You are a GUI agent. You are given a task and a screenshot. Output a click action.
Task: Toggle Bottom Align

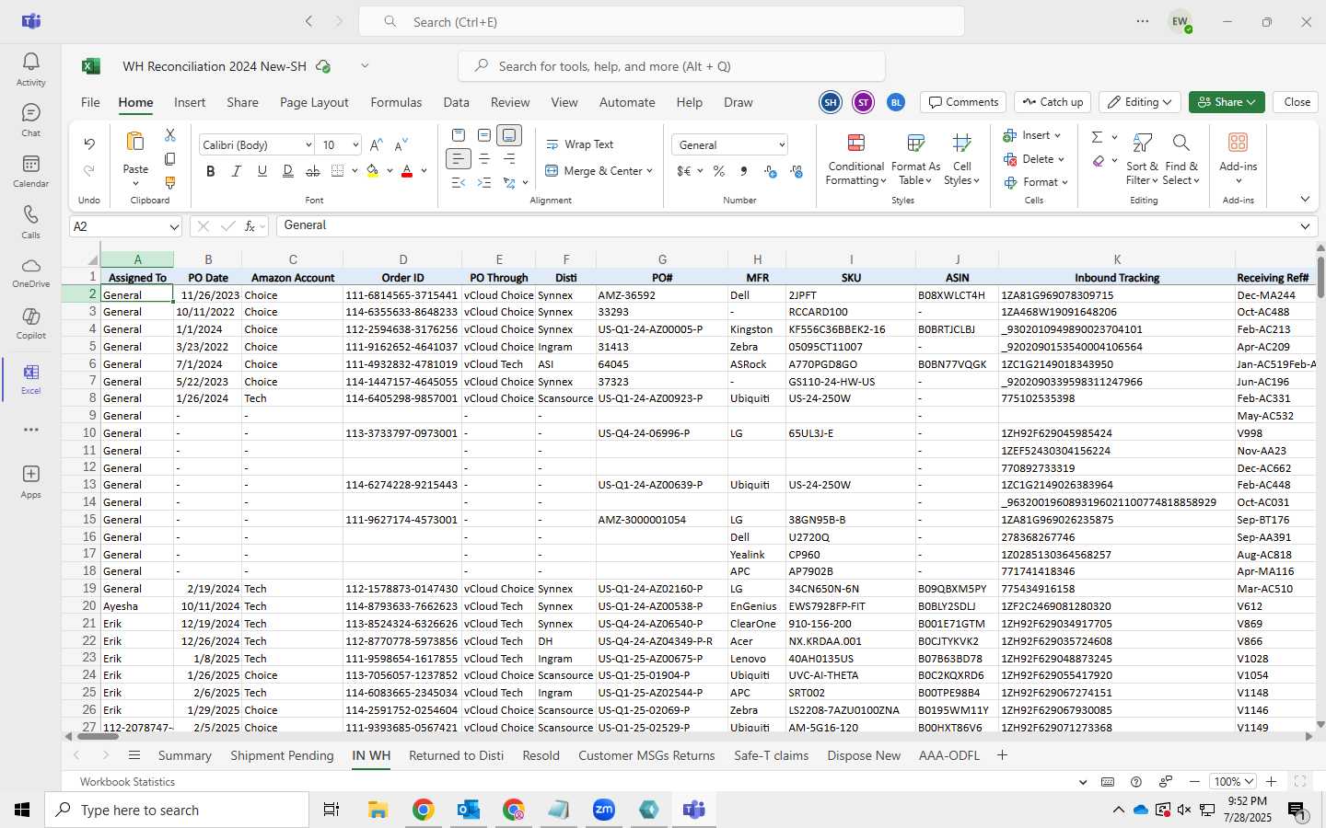pos(509,135)
